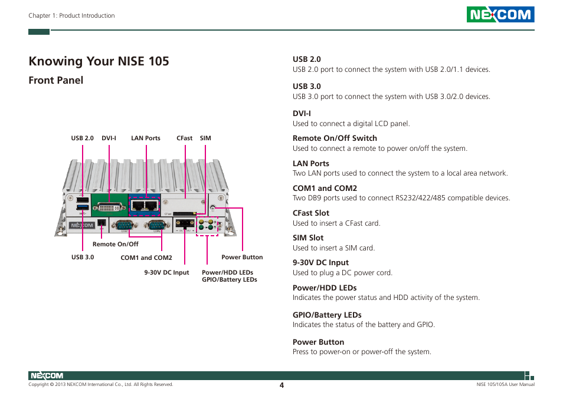Click the 'USB 2.0' description heading
The height and width of the screenshot is (396, 563).
coord(307,60)
